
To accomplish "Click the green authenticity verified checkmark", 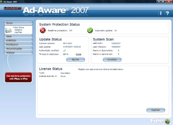I will tap(64, 50).
